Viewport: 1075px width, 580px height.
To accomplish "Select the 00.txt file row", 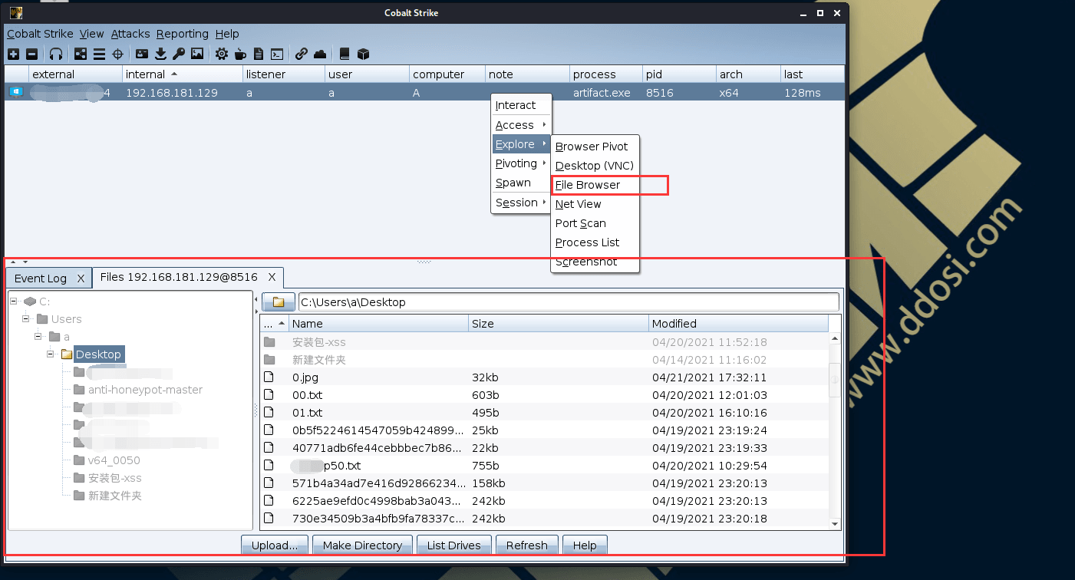I will point(545,395).
